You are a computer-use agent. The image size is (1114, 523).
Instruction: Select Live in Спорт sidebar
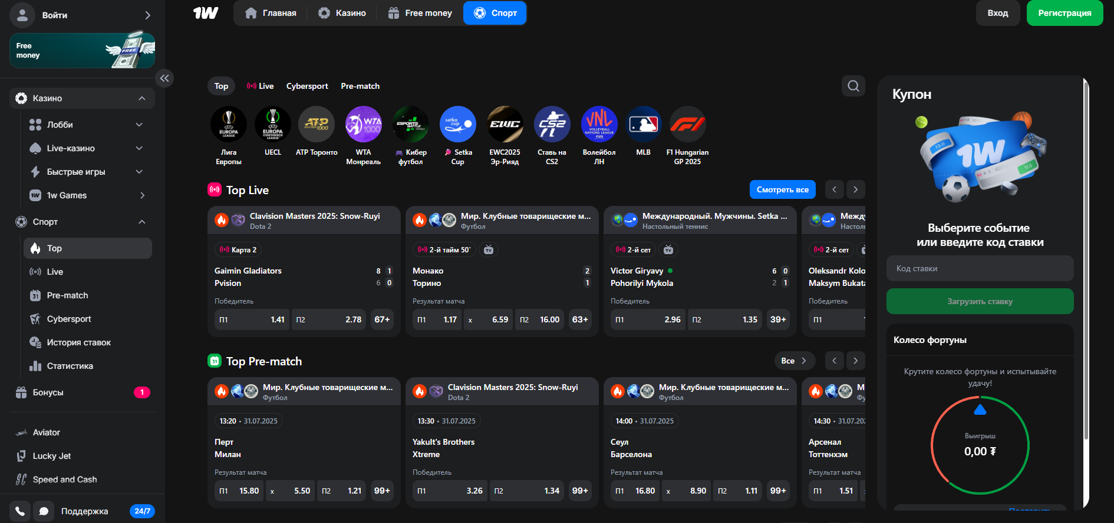[88, 272]
